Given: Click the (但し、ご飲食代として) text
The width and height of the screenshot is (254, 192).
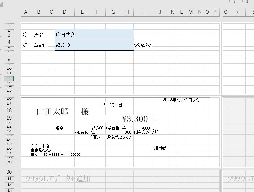Looking at the screenshot, I should tap(111, 137).
